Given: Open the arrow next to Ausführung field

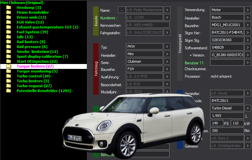Looking at the screenshot, I should [167, 76].
